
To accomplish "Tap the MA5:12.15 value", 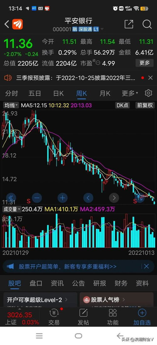I will (34, 105).
